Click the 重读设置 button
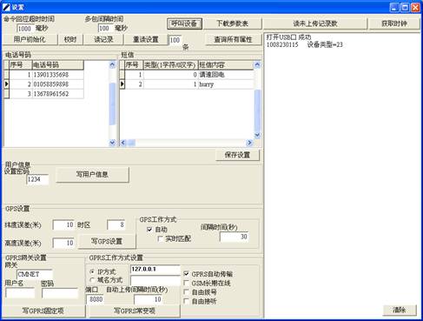The height and width of the screenshot is (321, 423). [146, 39]
